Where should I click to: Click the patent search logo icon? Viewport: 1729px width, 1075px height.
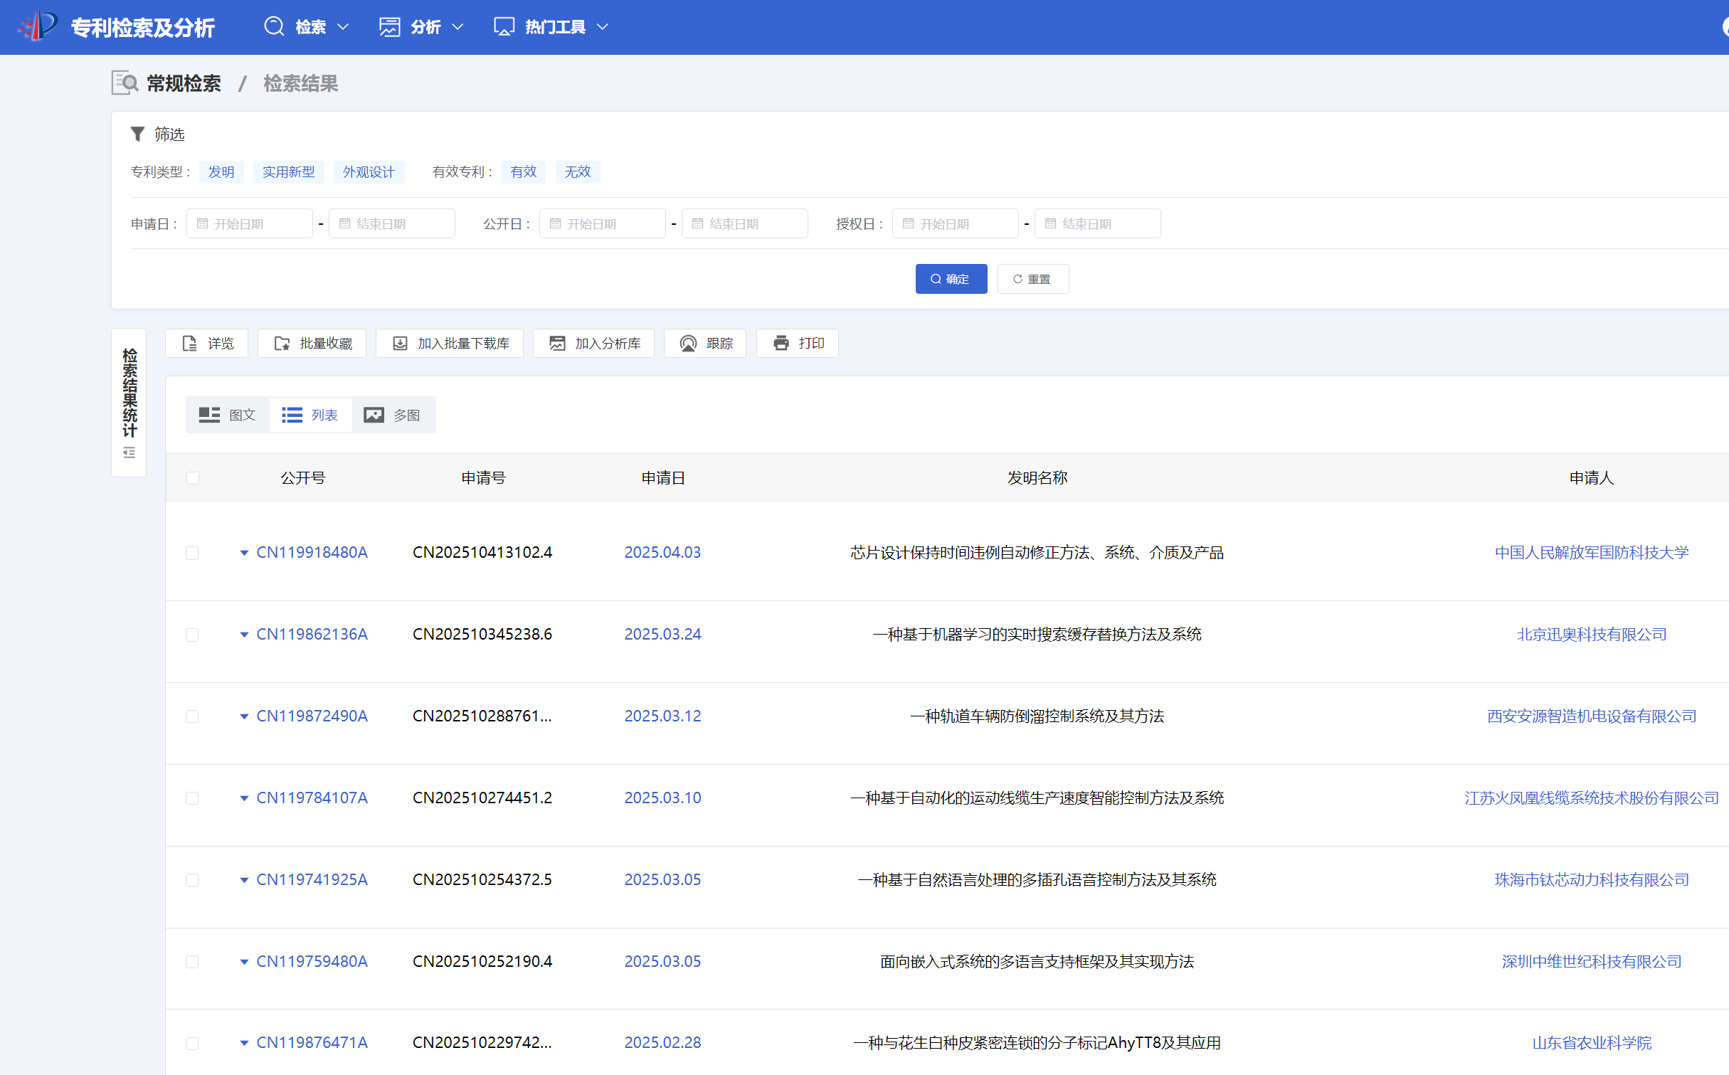38,26
